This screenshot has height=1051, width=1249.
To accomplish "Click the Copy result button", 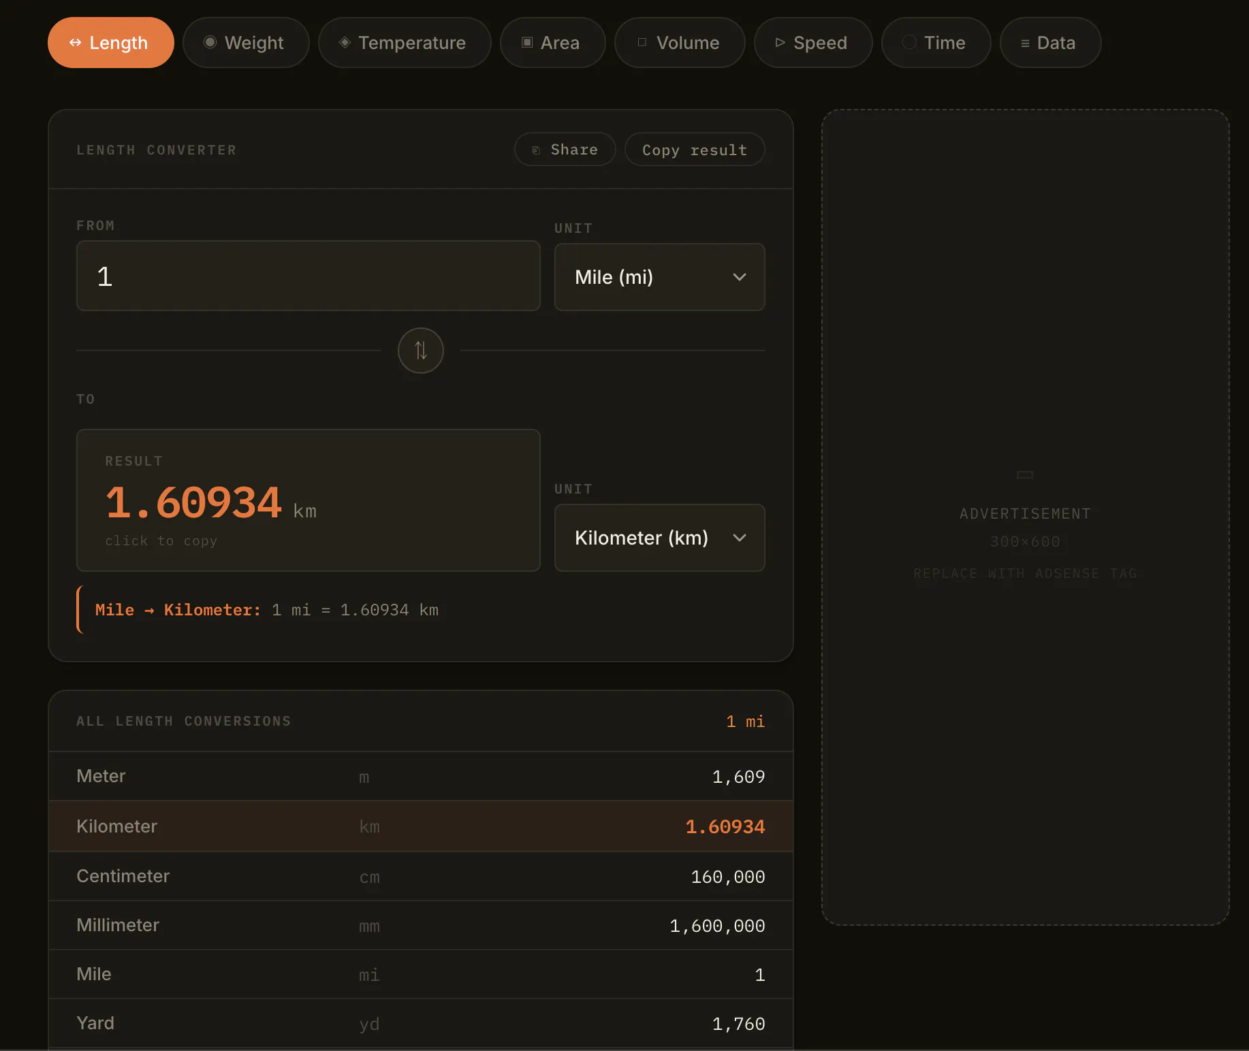I will click(x=695, y=150).
